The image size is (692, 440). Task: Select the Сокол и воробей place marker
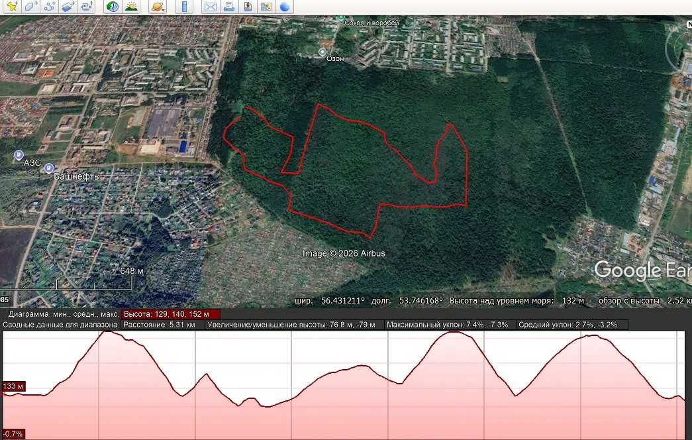(x=340, y=18)
